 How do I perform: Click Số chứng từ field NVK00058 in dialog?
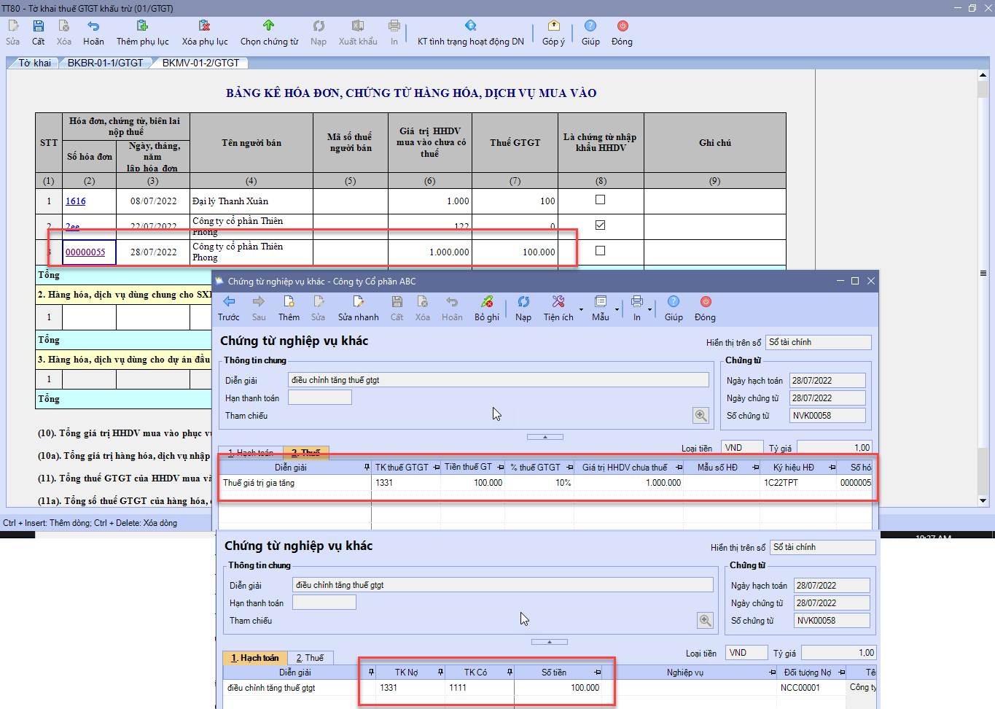coord(827,416)
